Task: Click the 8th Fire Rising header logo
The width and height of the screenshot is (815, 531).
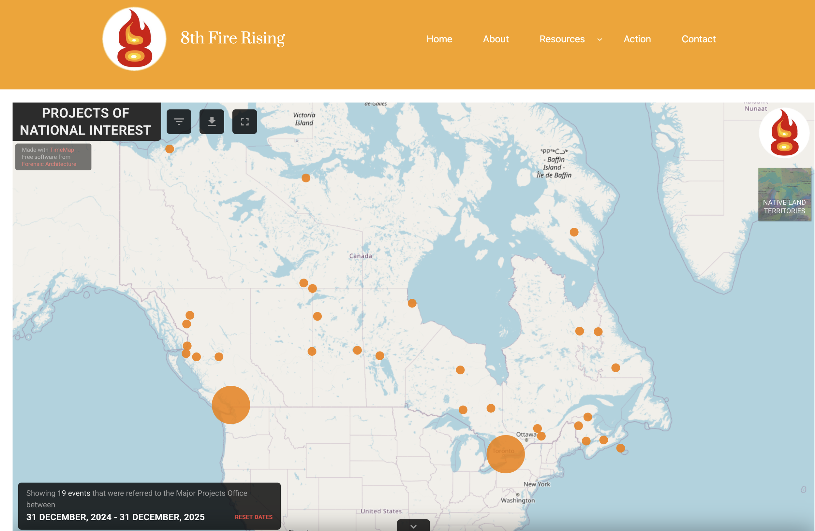Action: coord(135,39)
